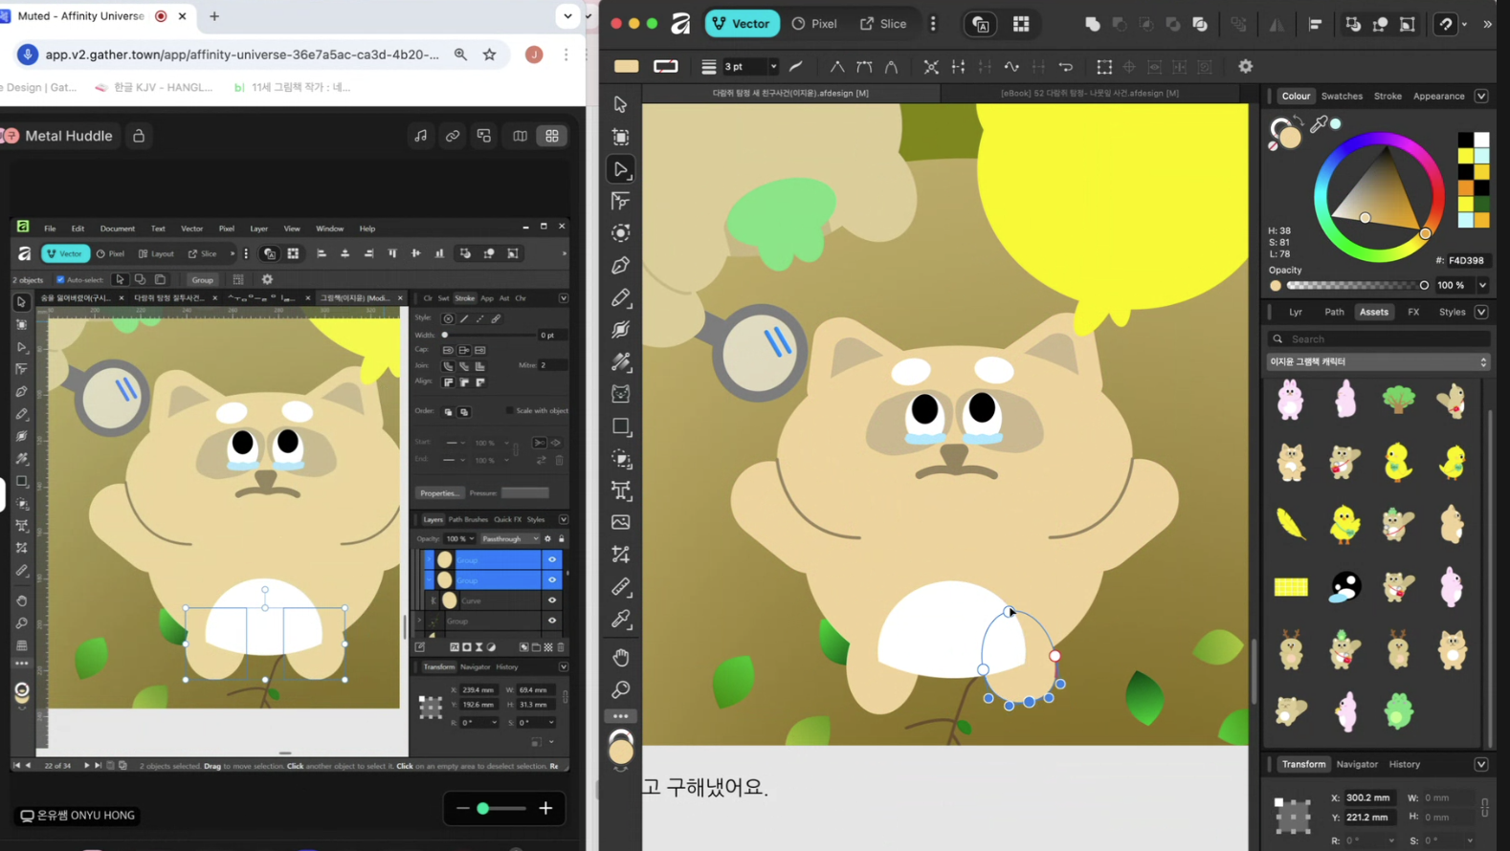Select the Pencil tool
1510x851 pixels.
point(621,297)
